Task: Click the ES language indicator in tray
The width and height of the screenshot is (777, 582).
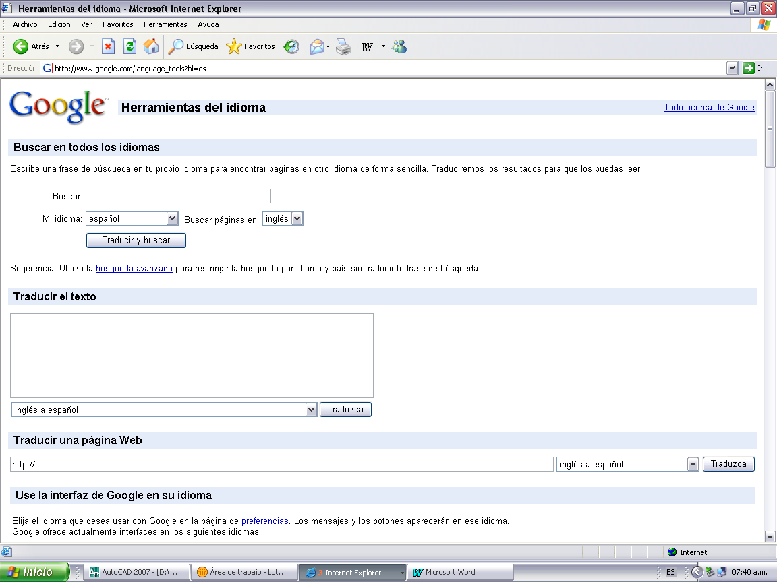Action: [x=670, y=572]
